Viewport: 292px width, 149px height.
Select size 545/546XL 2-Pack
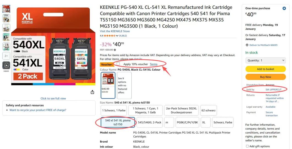(x=150, y=122)
